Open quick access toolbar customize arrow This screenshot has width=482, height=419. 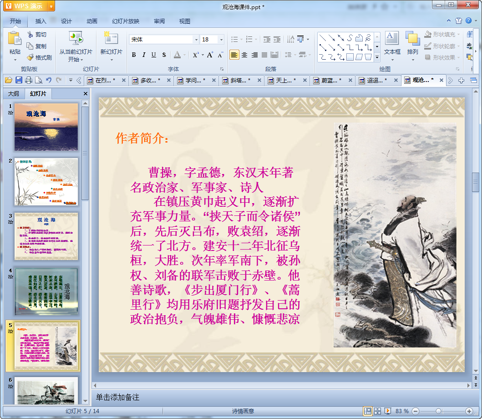coord(71,80)
